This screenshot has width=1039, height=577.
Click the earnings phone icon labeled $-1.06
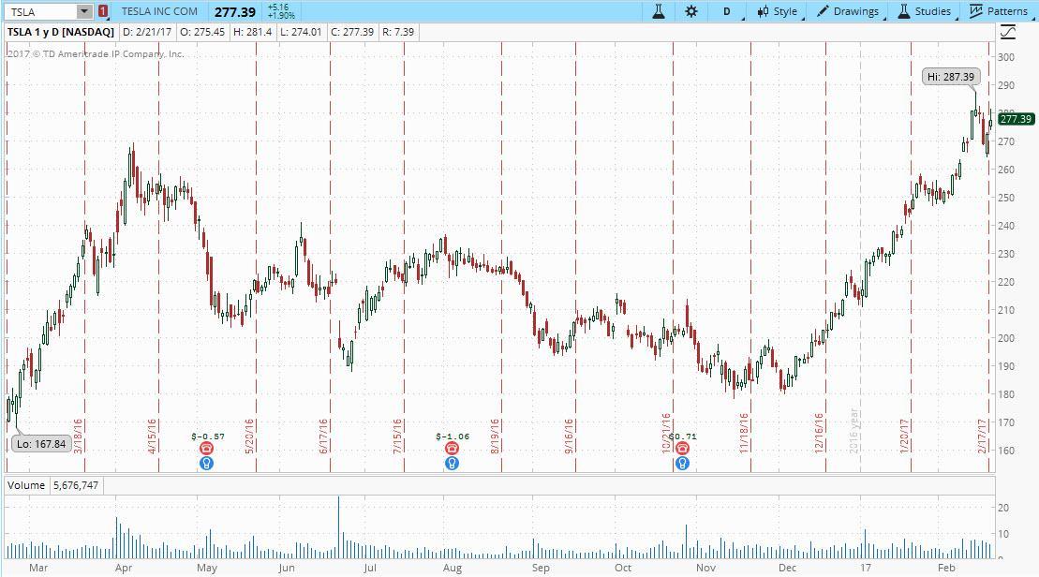(452, 449)
